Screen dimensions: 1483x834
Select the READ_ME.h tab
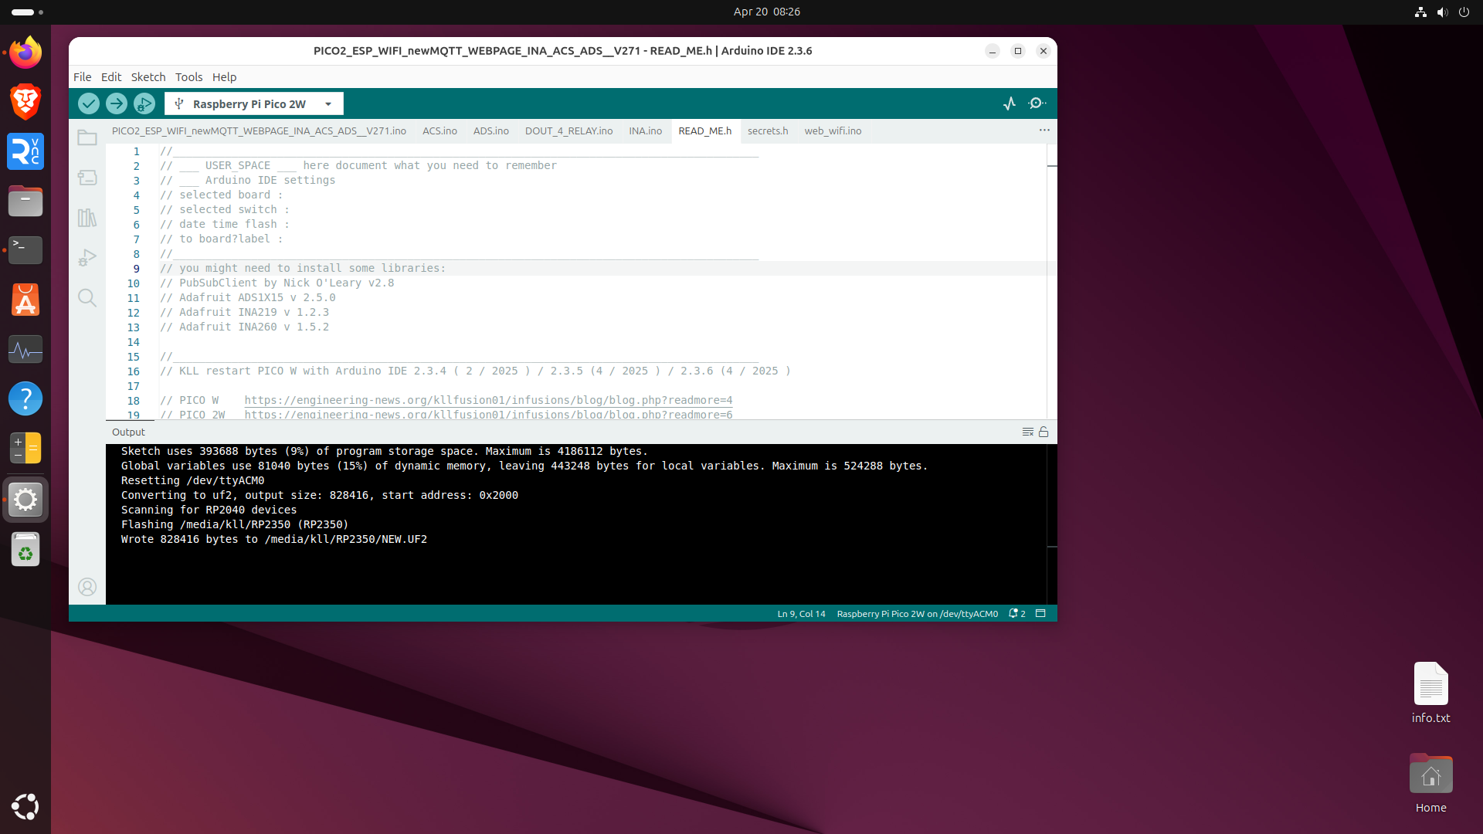click(705, 131)
